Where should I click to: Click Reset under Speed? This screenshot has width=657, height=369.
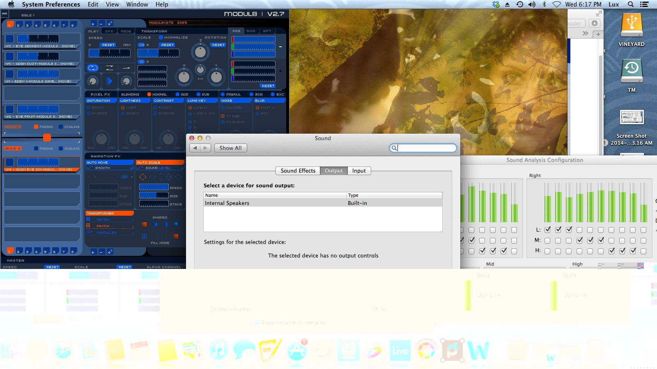(108, 45)
